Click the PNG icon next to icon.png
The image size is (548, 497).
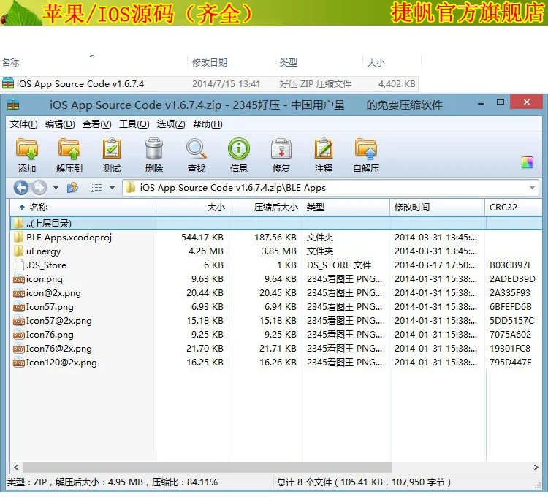pos(19,280)
